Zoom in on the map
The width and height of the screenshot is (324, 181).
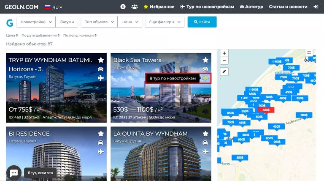tap(224, 53)
